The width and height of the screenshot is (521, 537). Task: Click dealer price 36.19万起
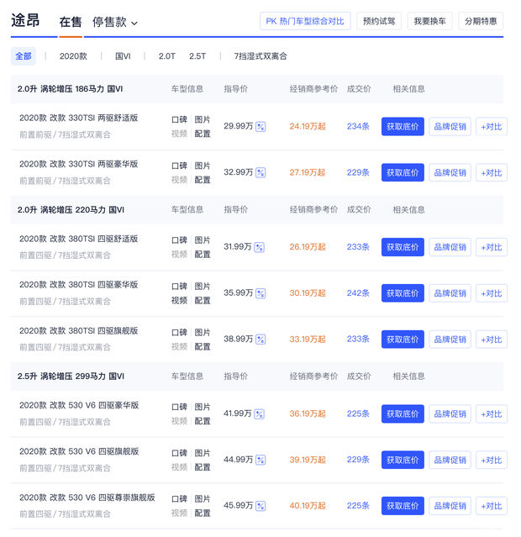pos(308,413)
